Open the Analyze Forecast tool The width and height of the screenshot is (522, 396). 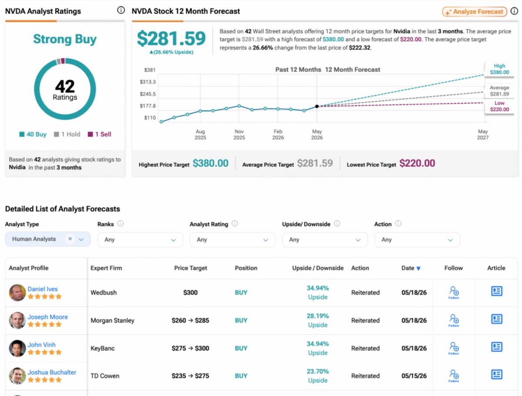click(x=475, y=12)
